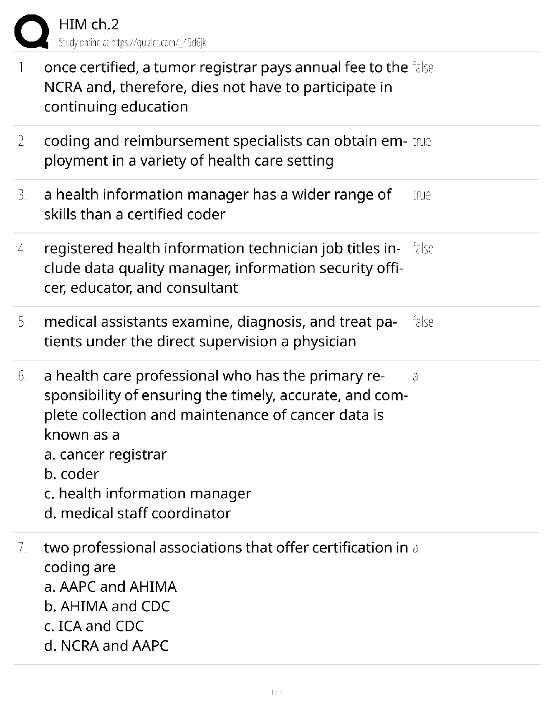Click the 'false' answer for question 4
This screenshot has height=715, width=553.
(x=423, y=249)
